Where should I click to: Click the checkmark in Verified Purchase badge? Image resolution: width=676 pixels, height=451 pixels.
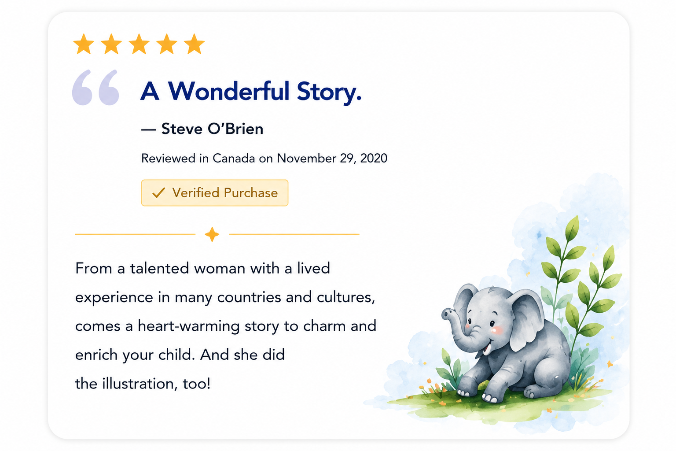point(158,193)
